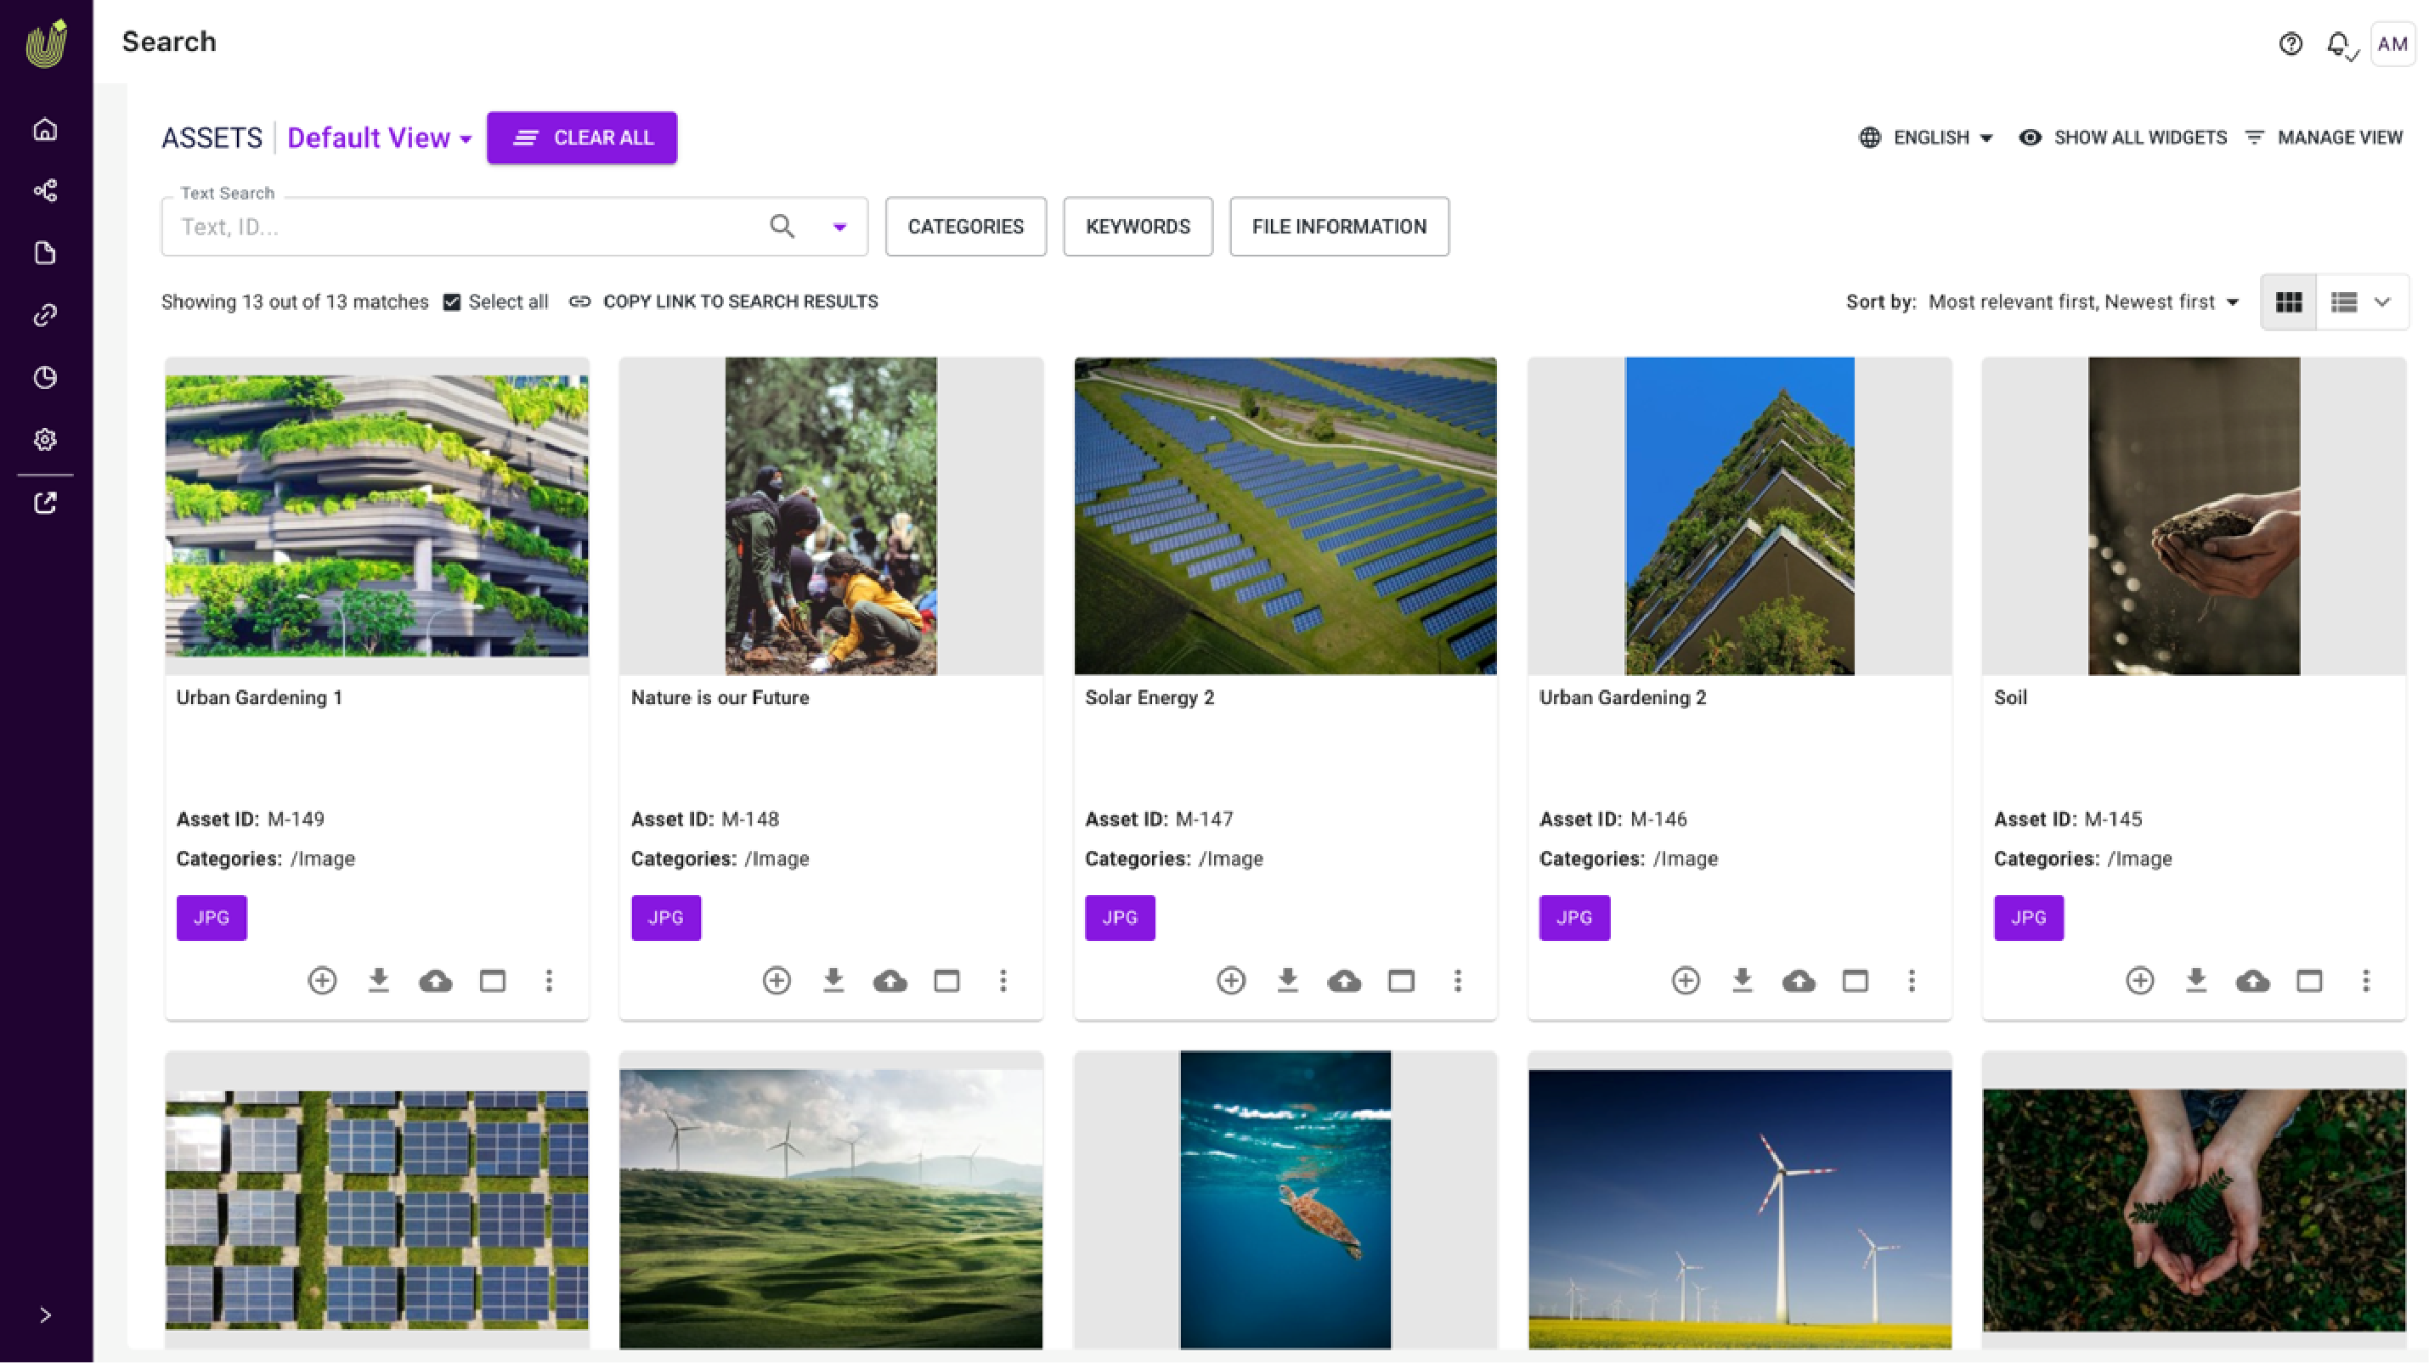Open the CATEGORIES filter

point(965,226)
